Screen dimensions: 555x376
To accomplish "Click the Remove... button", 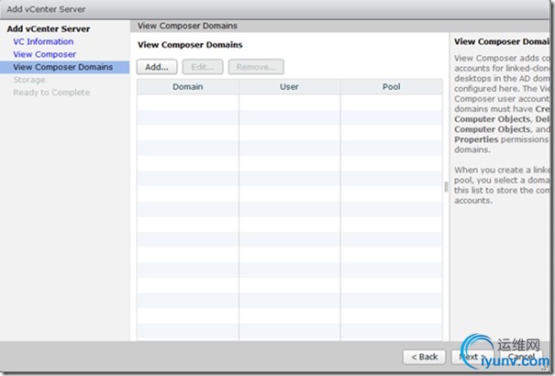I will tap(256, 67).
